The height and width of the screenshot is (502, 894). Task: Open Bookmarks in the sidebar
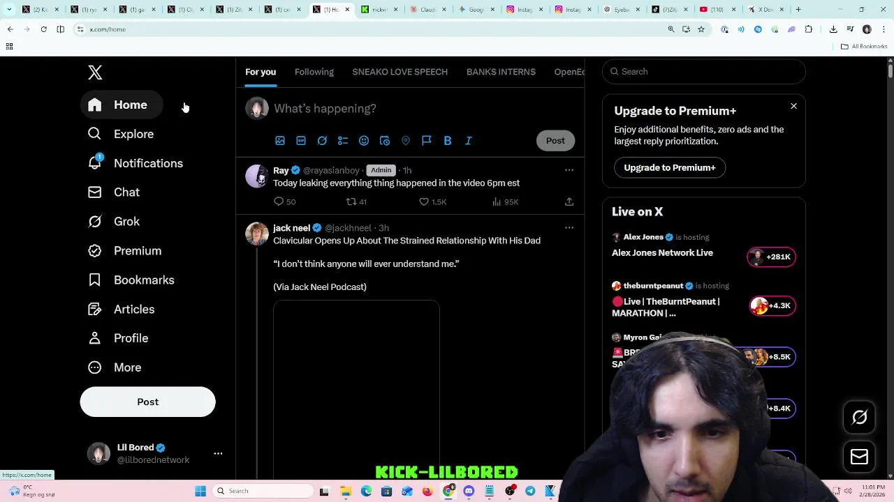click(131, 280)
